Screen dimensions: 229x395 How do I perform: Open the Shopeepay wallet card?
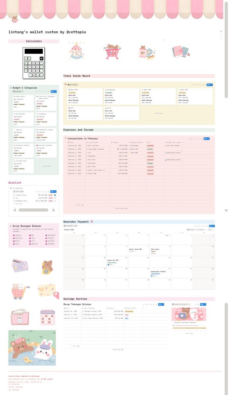point(122,96)
